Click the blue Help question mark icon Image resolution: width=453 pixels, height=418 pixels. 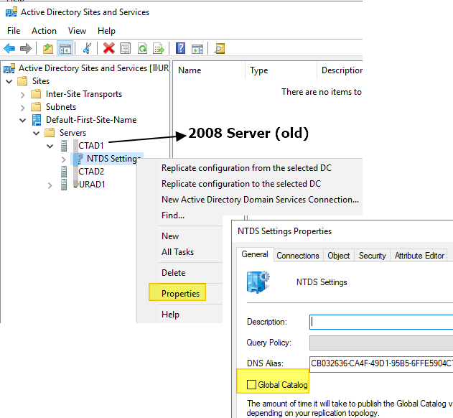point(181,48)
